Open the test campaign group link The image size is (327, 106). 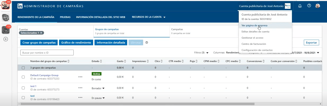click(x=32, y=96)
